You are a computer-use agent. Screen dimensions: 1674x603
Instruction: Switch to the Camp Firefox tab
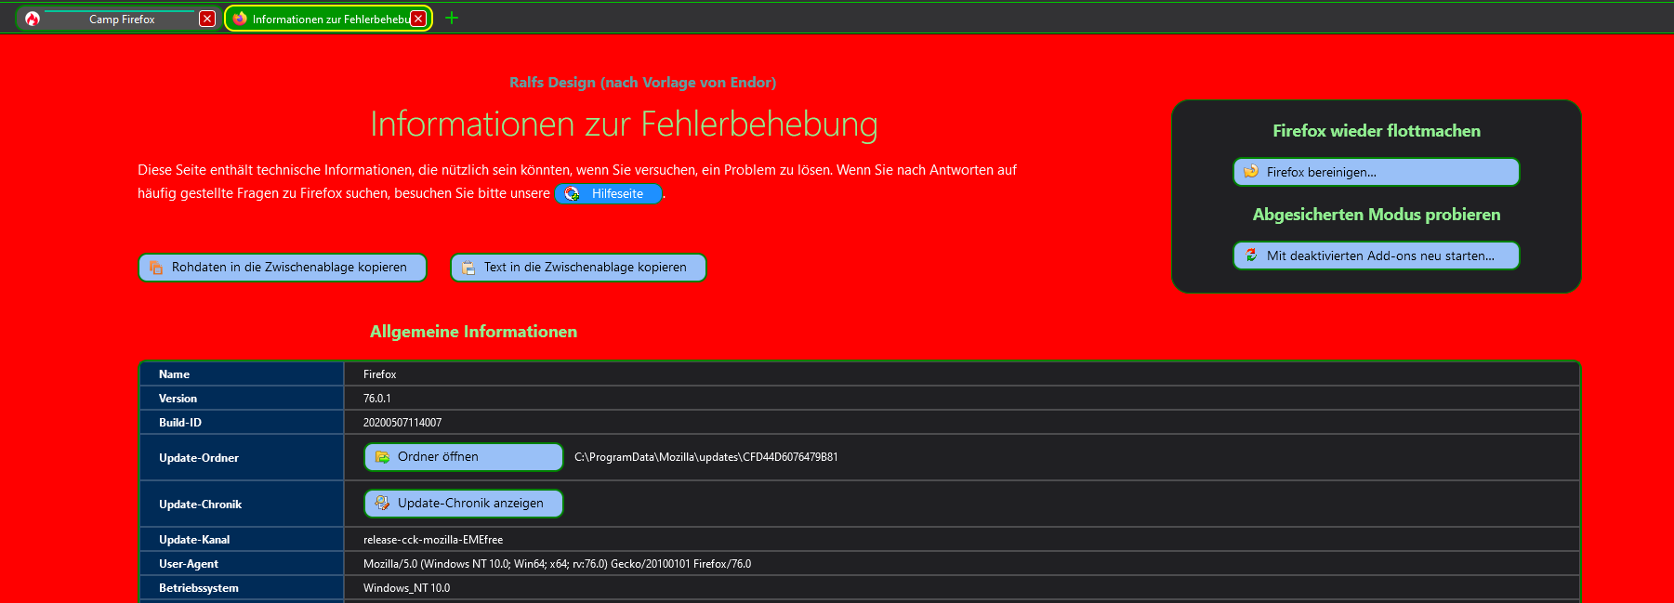[x=121, y=19]
